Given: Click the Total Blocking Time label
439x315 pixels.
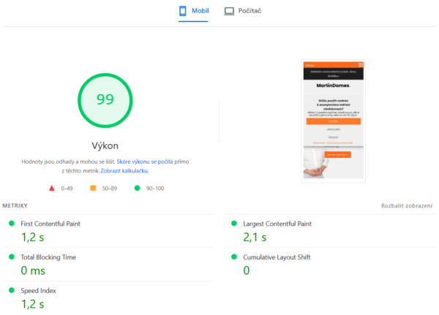Looking at the screenshot, I should click(48, 257).
